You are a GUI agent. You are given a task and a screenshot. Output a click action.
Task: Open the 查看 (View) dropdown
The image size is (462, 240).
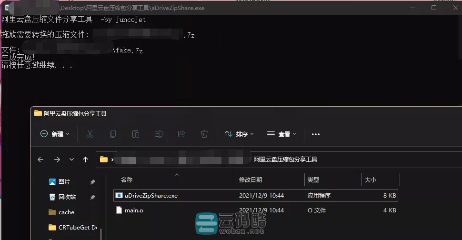281,134
